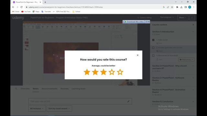Image resolution: width=207 pixels, height=116 pixels.
Task: Open the tab search chevron
Action: coord(176,2)
